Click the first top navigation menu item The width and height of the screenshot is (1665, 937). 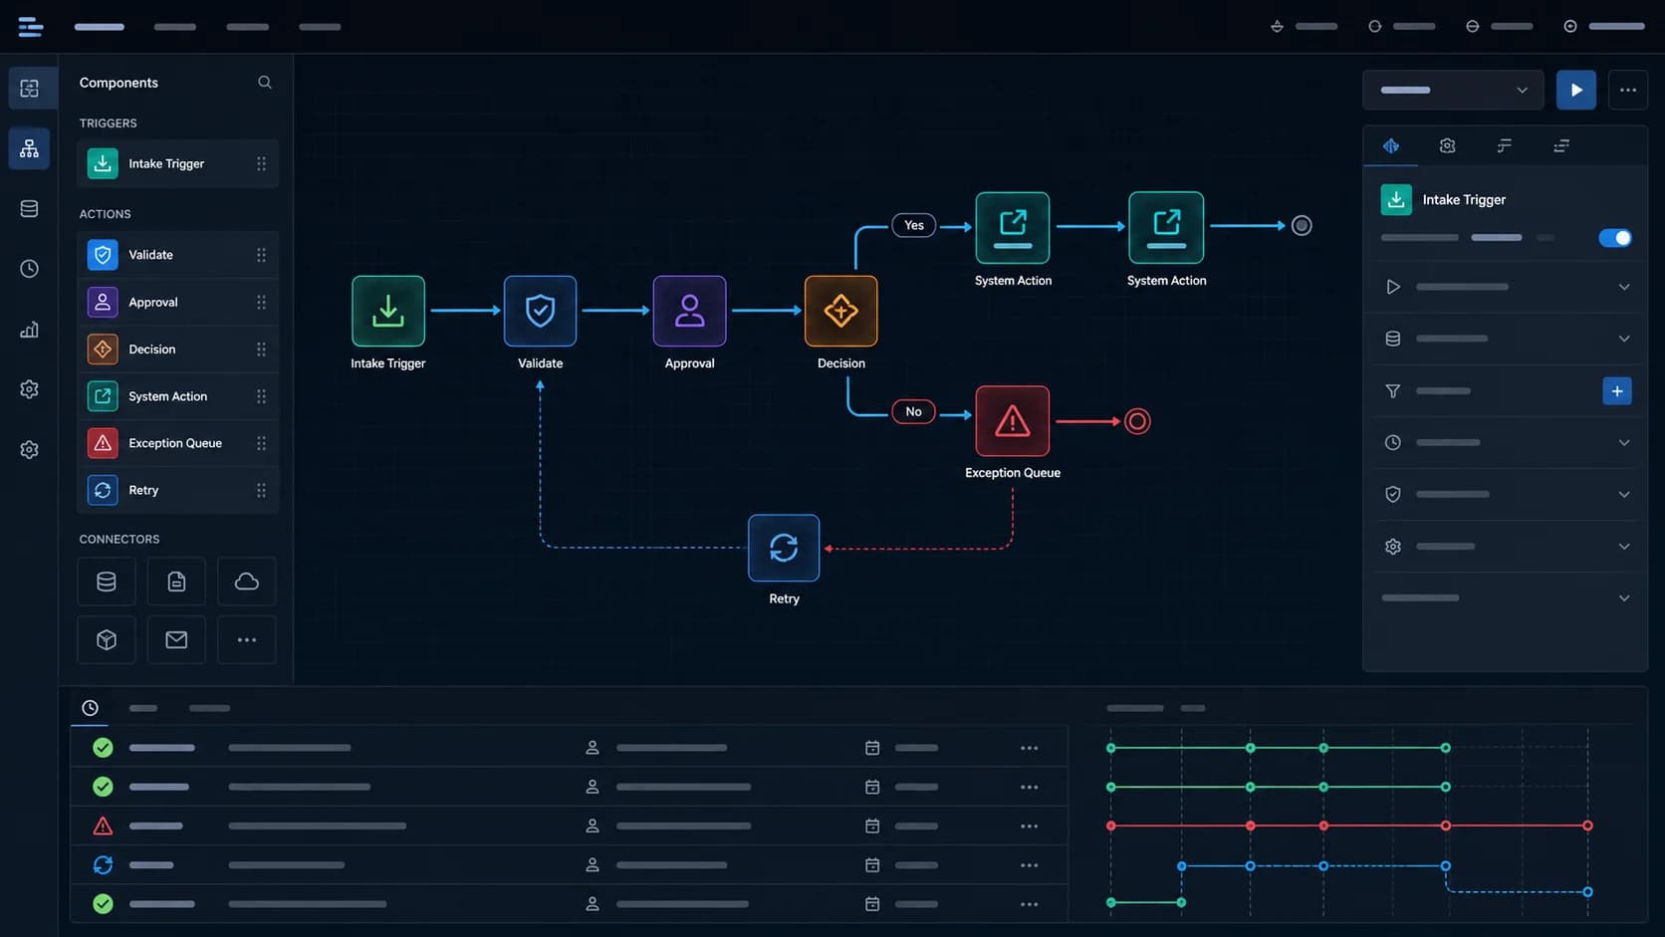100,27
